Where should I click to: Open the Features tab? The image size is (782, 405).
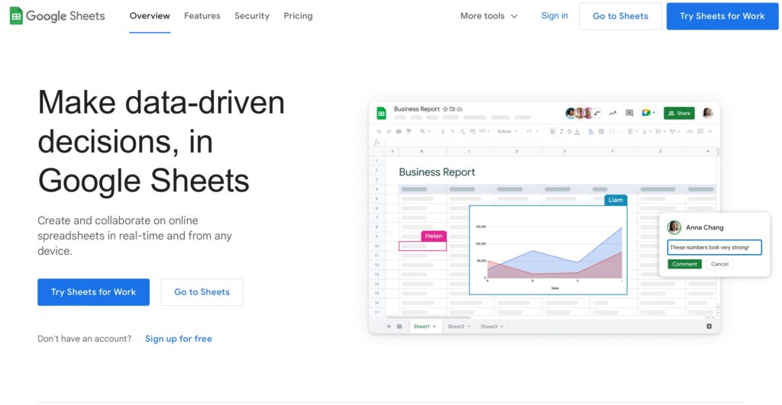coord(202,16)
